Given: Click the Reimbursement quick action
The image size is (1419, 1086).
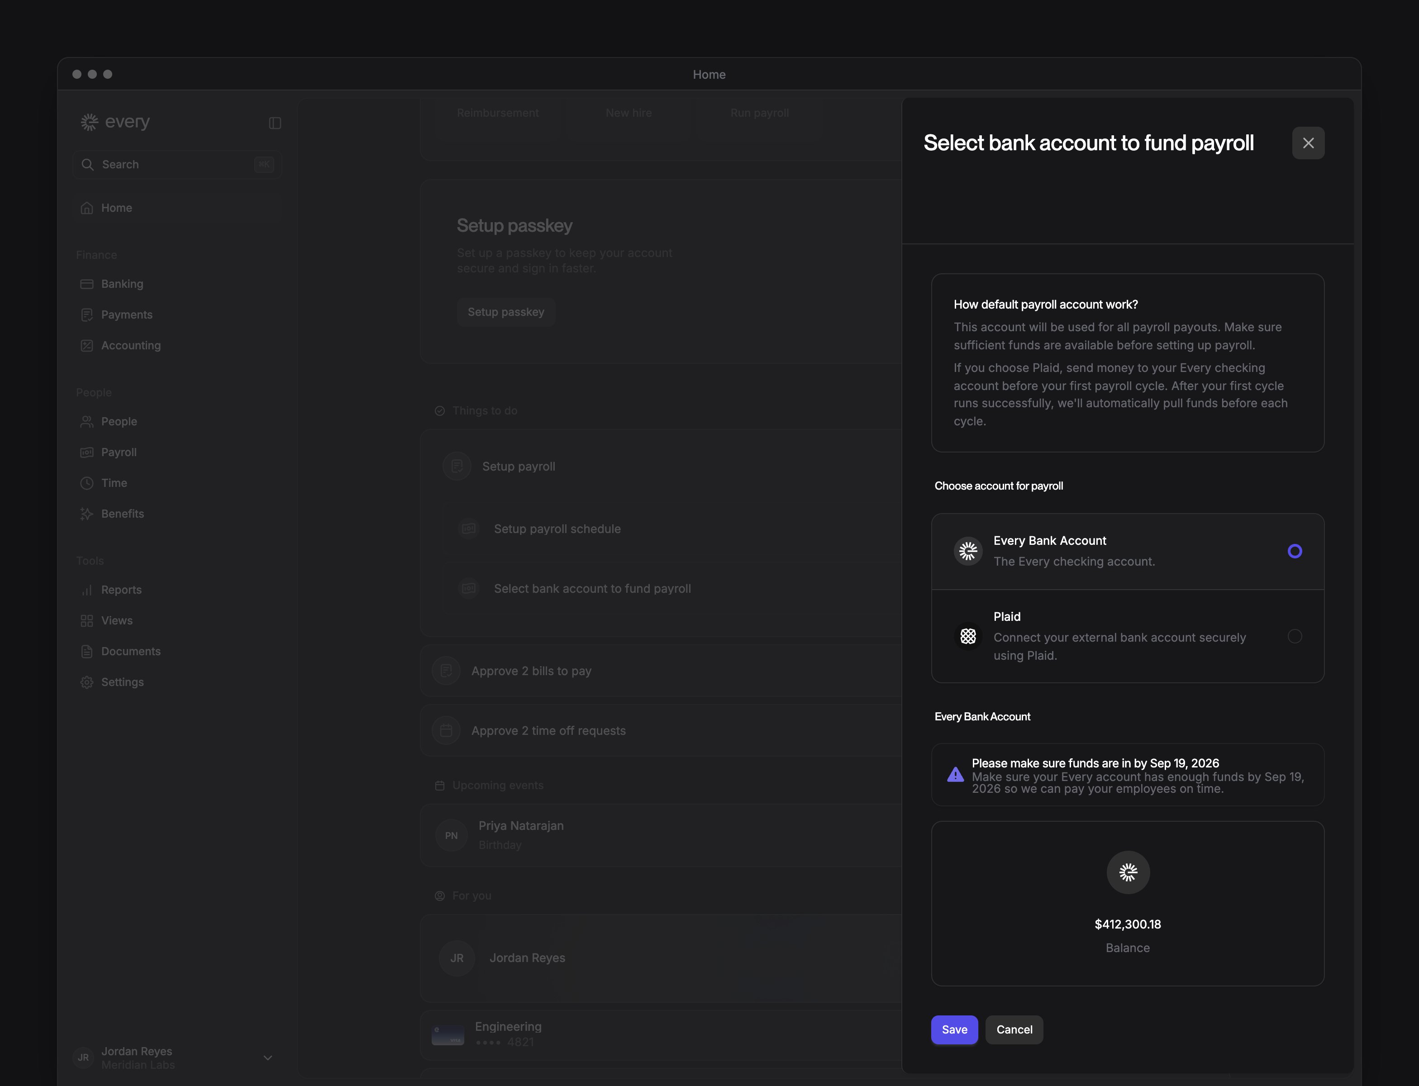Looking at the screenshot, I should click(498, 113).
